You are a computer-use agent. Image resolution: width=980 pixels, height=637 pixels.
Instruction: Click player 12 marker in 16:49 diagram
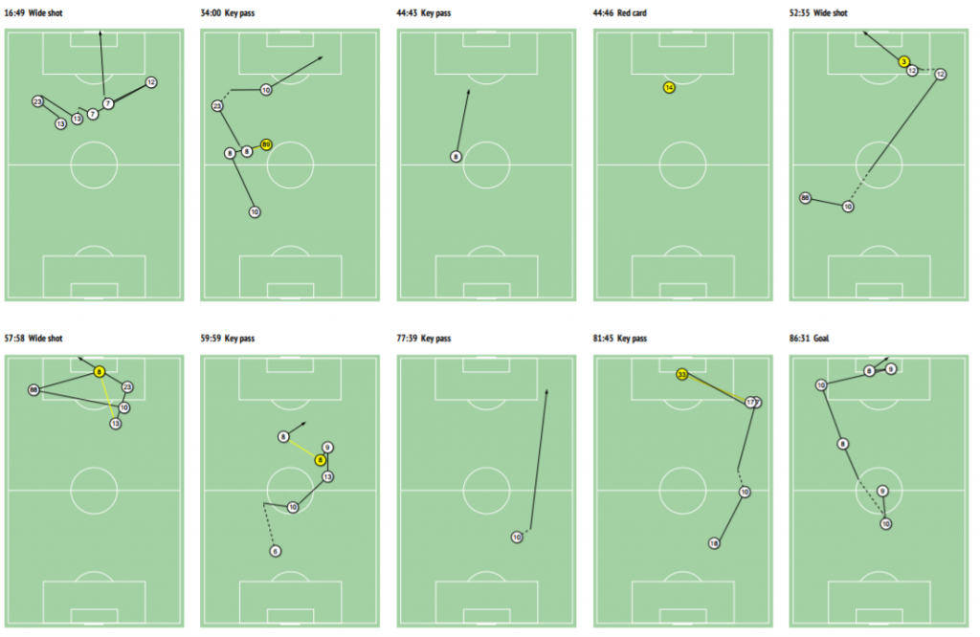click(150, 82)
